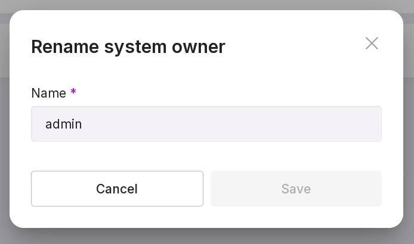Click the "Rename system owner" dialog title

point(128,46)
